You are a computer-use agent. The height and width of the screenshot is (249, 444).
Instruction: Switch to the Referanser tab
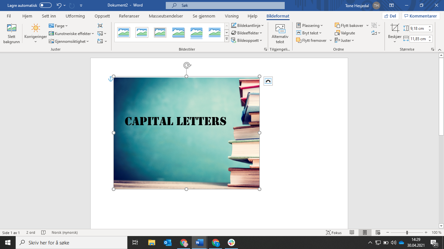(x=129, y=16)
